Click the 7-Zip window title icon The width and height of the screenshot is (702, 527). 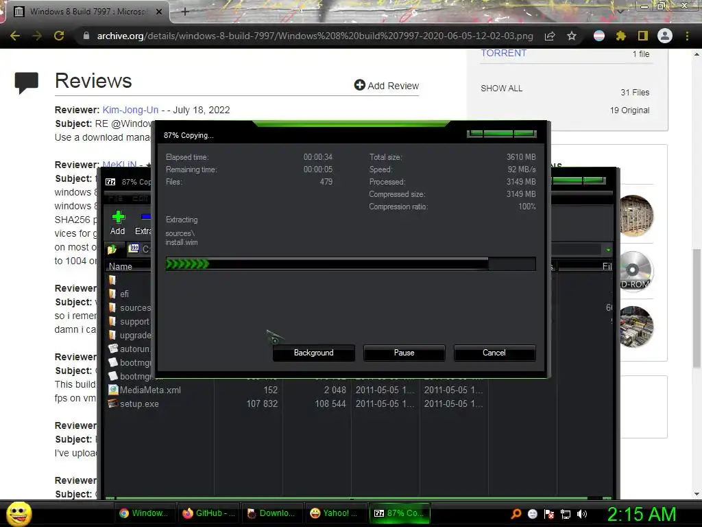point(110,181)
